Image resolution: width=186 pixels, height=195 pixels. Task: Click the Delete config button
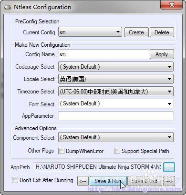point(162,32)
